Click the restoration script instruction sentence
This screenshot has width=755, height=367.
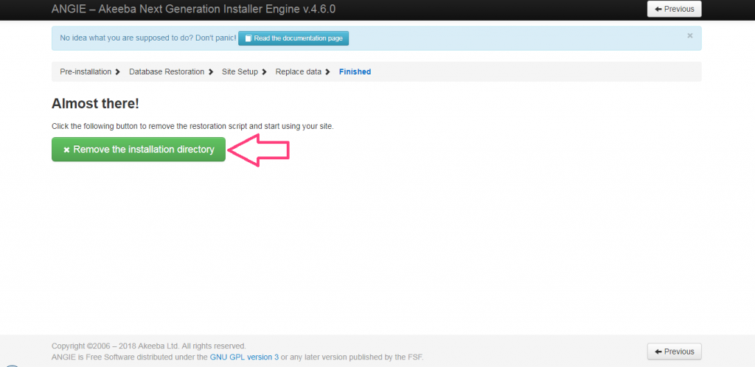[192, 127]
